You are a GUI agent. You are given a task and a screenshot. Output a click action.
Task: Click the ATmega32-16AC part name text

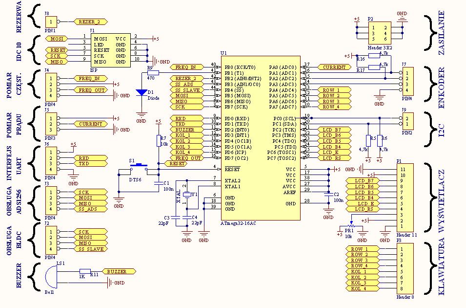[x=238, y=223]
